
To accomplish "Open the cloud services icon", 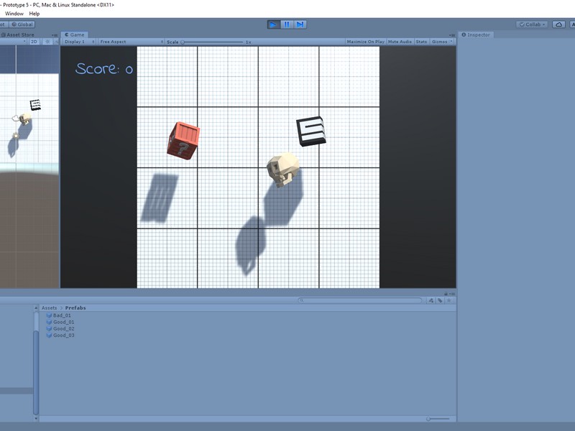I will pyautogui.click(x=559, y=24).
